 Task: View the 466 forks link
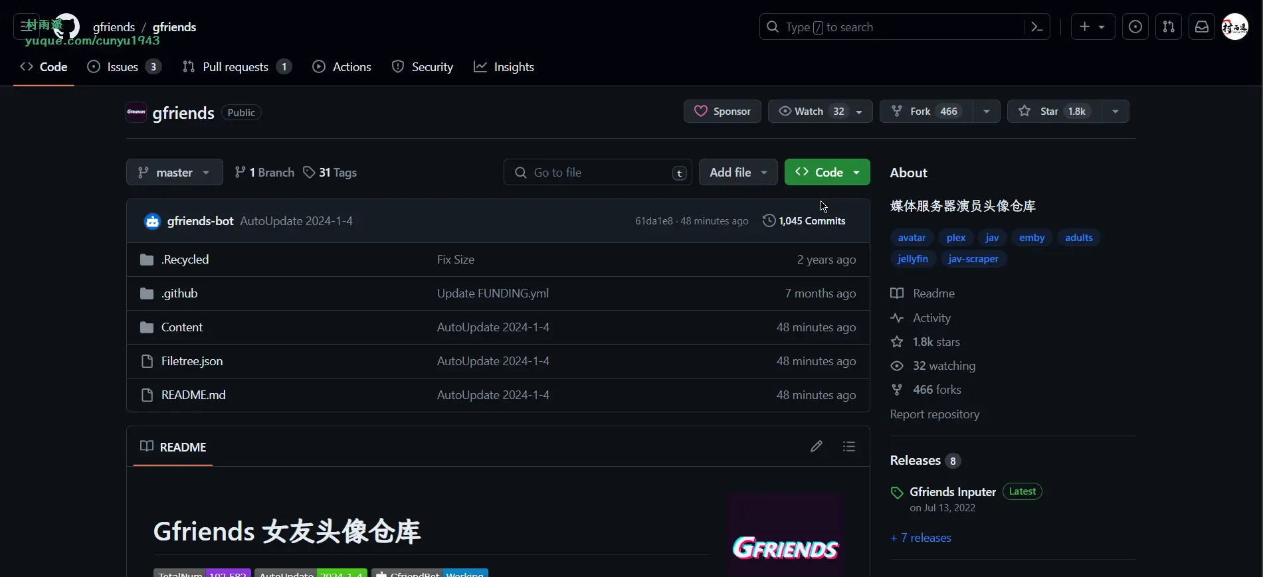point(926,390)
